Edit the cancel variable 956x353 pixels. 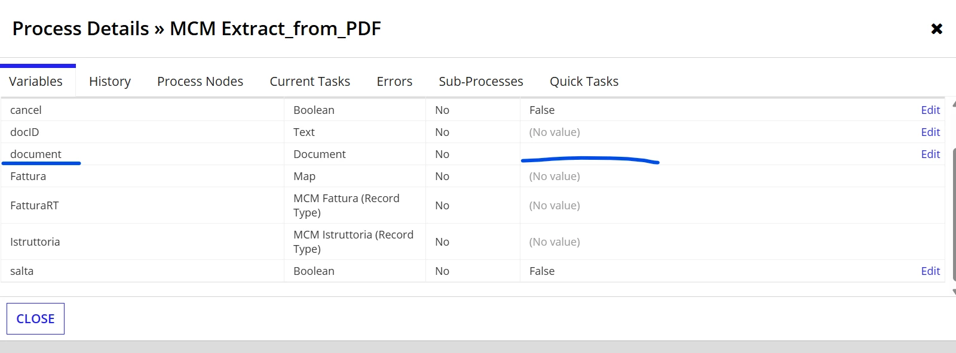point(930,110)
